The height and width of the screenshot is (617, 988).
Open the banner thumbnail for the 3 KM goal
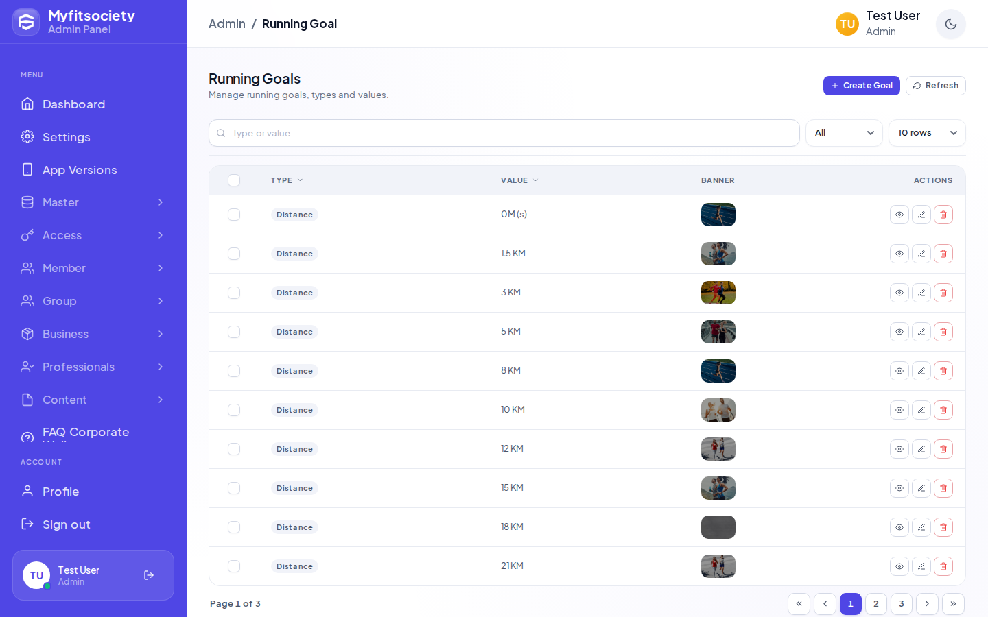pyautogui.click(x=718, y=293)
